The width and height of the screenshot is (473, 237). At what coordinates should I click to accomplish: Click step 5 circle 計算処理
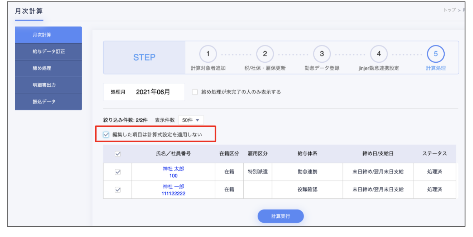coord(436,54)
